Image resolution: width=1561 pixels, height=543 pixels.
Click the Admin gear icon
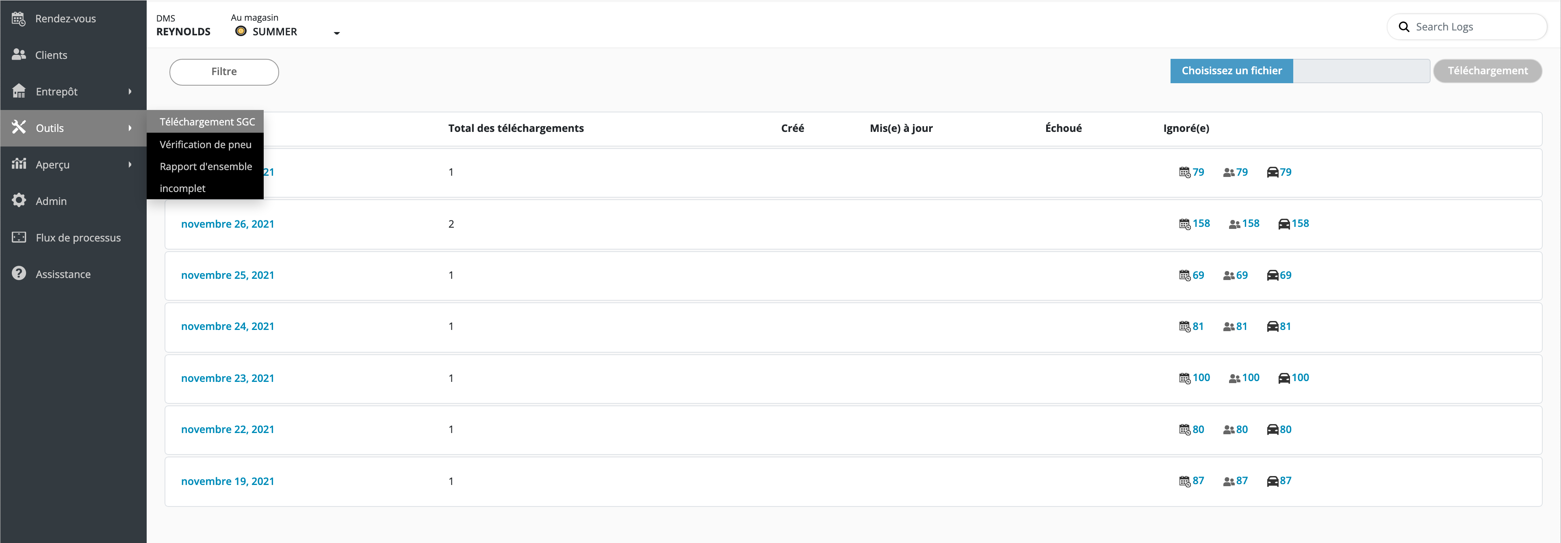(x=19, y=201)
